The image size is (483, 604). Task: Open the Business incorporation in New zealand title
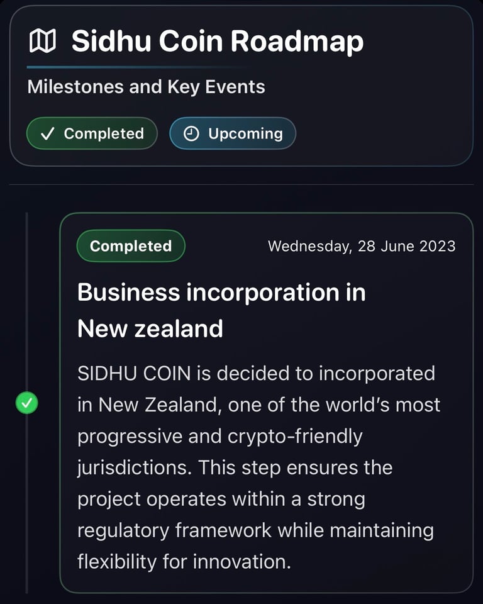221,310
